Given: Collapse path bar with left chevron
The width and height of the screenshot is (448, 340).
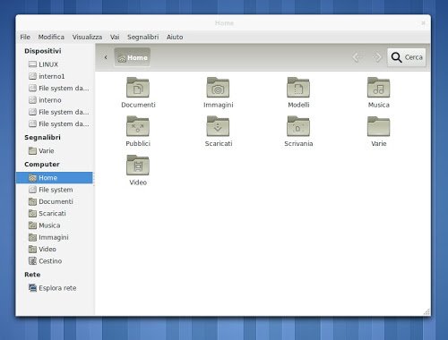Looking at the screenshot, I should pos(106,57).
